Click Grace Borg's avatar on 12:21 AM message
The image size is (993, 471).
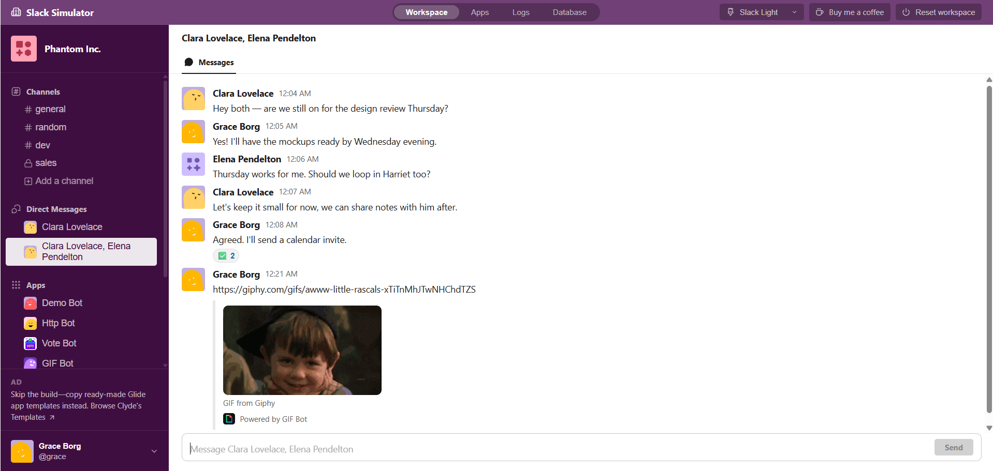click(193, 280)
